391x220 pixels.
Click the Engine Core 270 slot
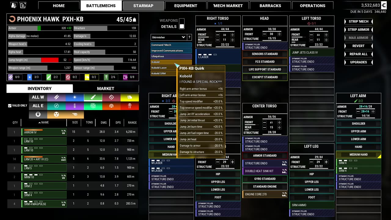tap(265, 194)
